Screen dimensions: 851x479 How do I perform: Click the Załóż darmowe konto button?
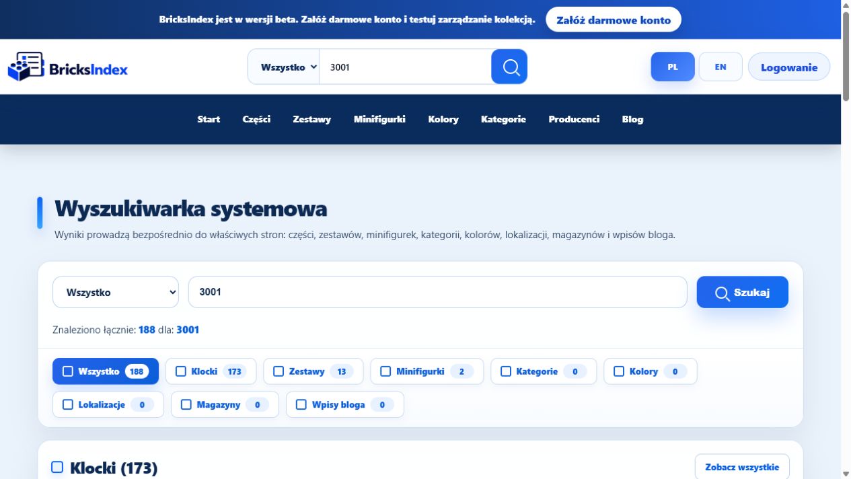pyautogui.click(x=614, y=20)
